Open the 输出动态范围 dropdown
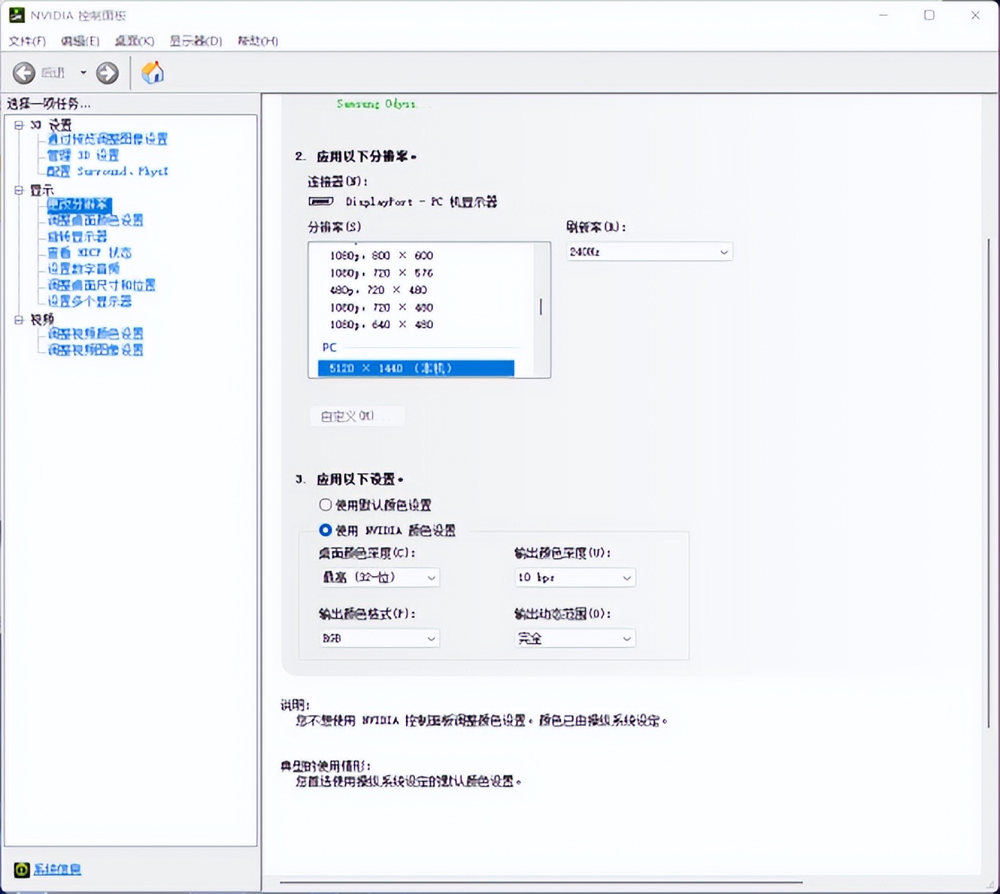Screen dimensions: 1000x894 tap(575, 639)
